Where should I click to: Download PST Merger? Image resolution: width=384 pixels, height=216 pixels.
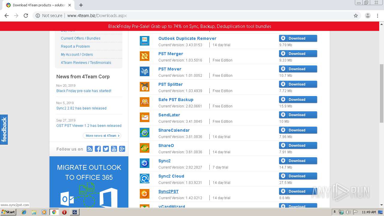pos(298,54)
